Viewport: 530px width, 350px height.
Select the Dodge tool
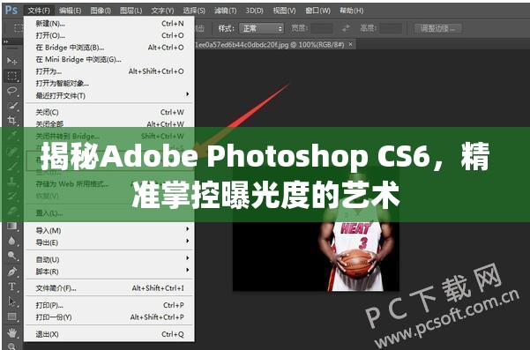tap(11, 256)
